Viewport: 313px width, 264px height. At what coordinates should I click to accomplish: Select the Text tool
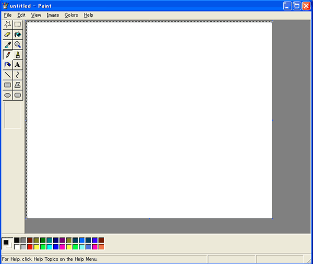click(x=18, y=65)
